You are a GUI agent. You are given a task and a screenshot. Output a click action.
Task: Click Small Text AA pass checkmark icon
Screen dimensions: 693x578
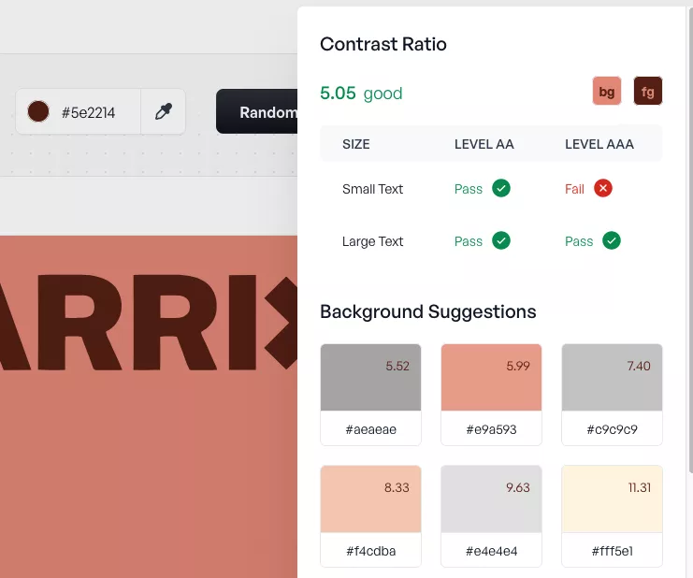[501, 188]
